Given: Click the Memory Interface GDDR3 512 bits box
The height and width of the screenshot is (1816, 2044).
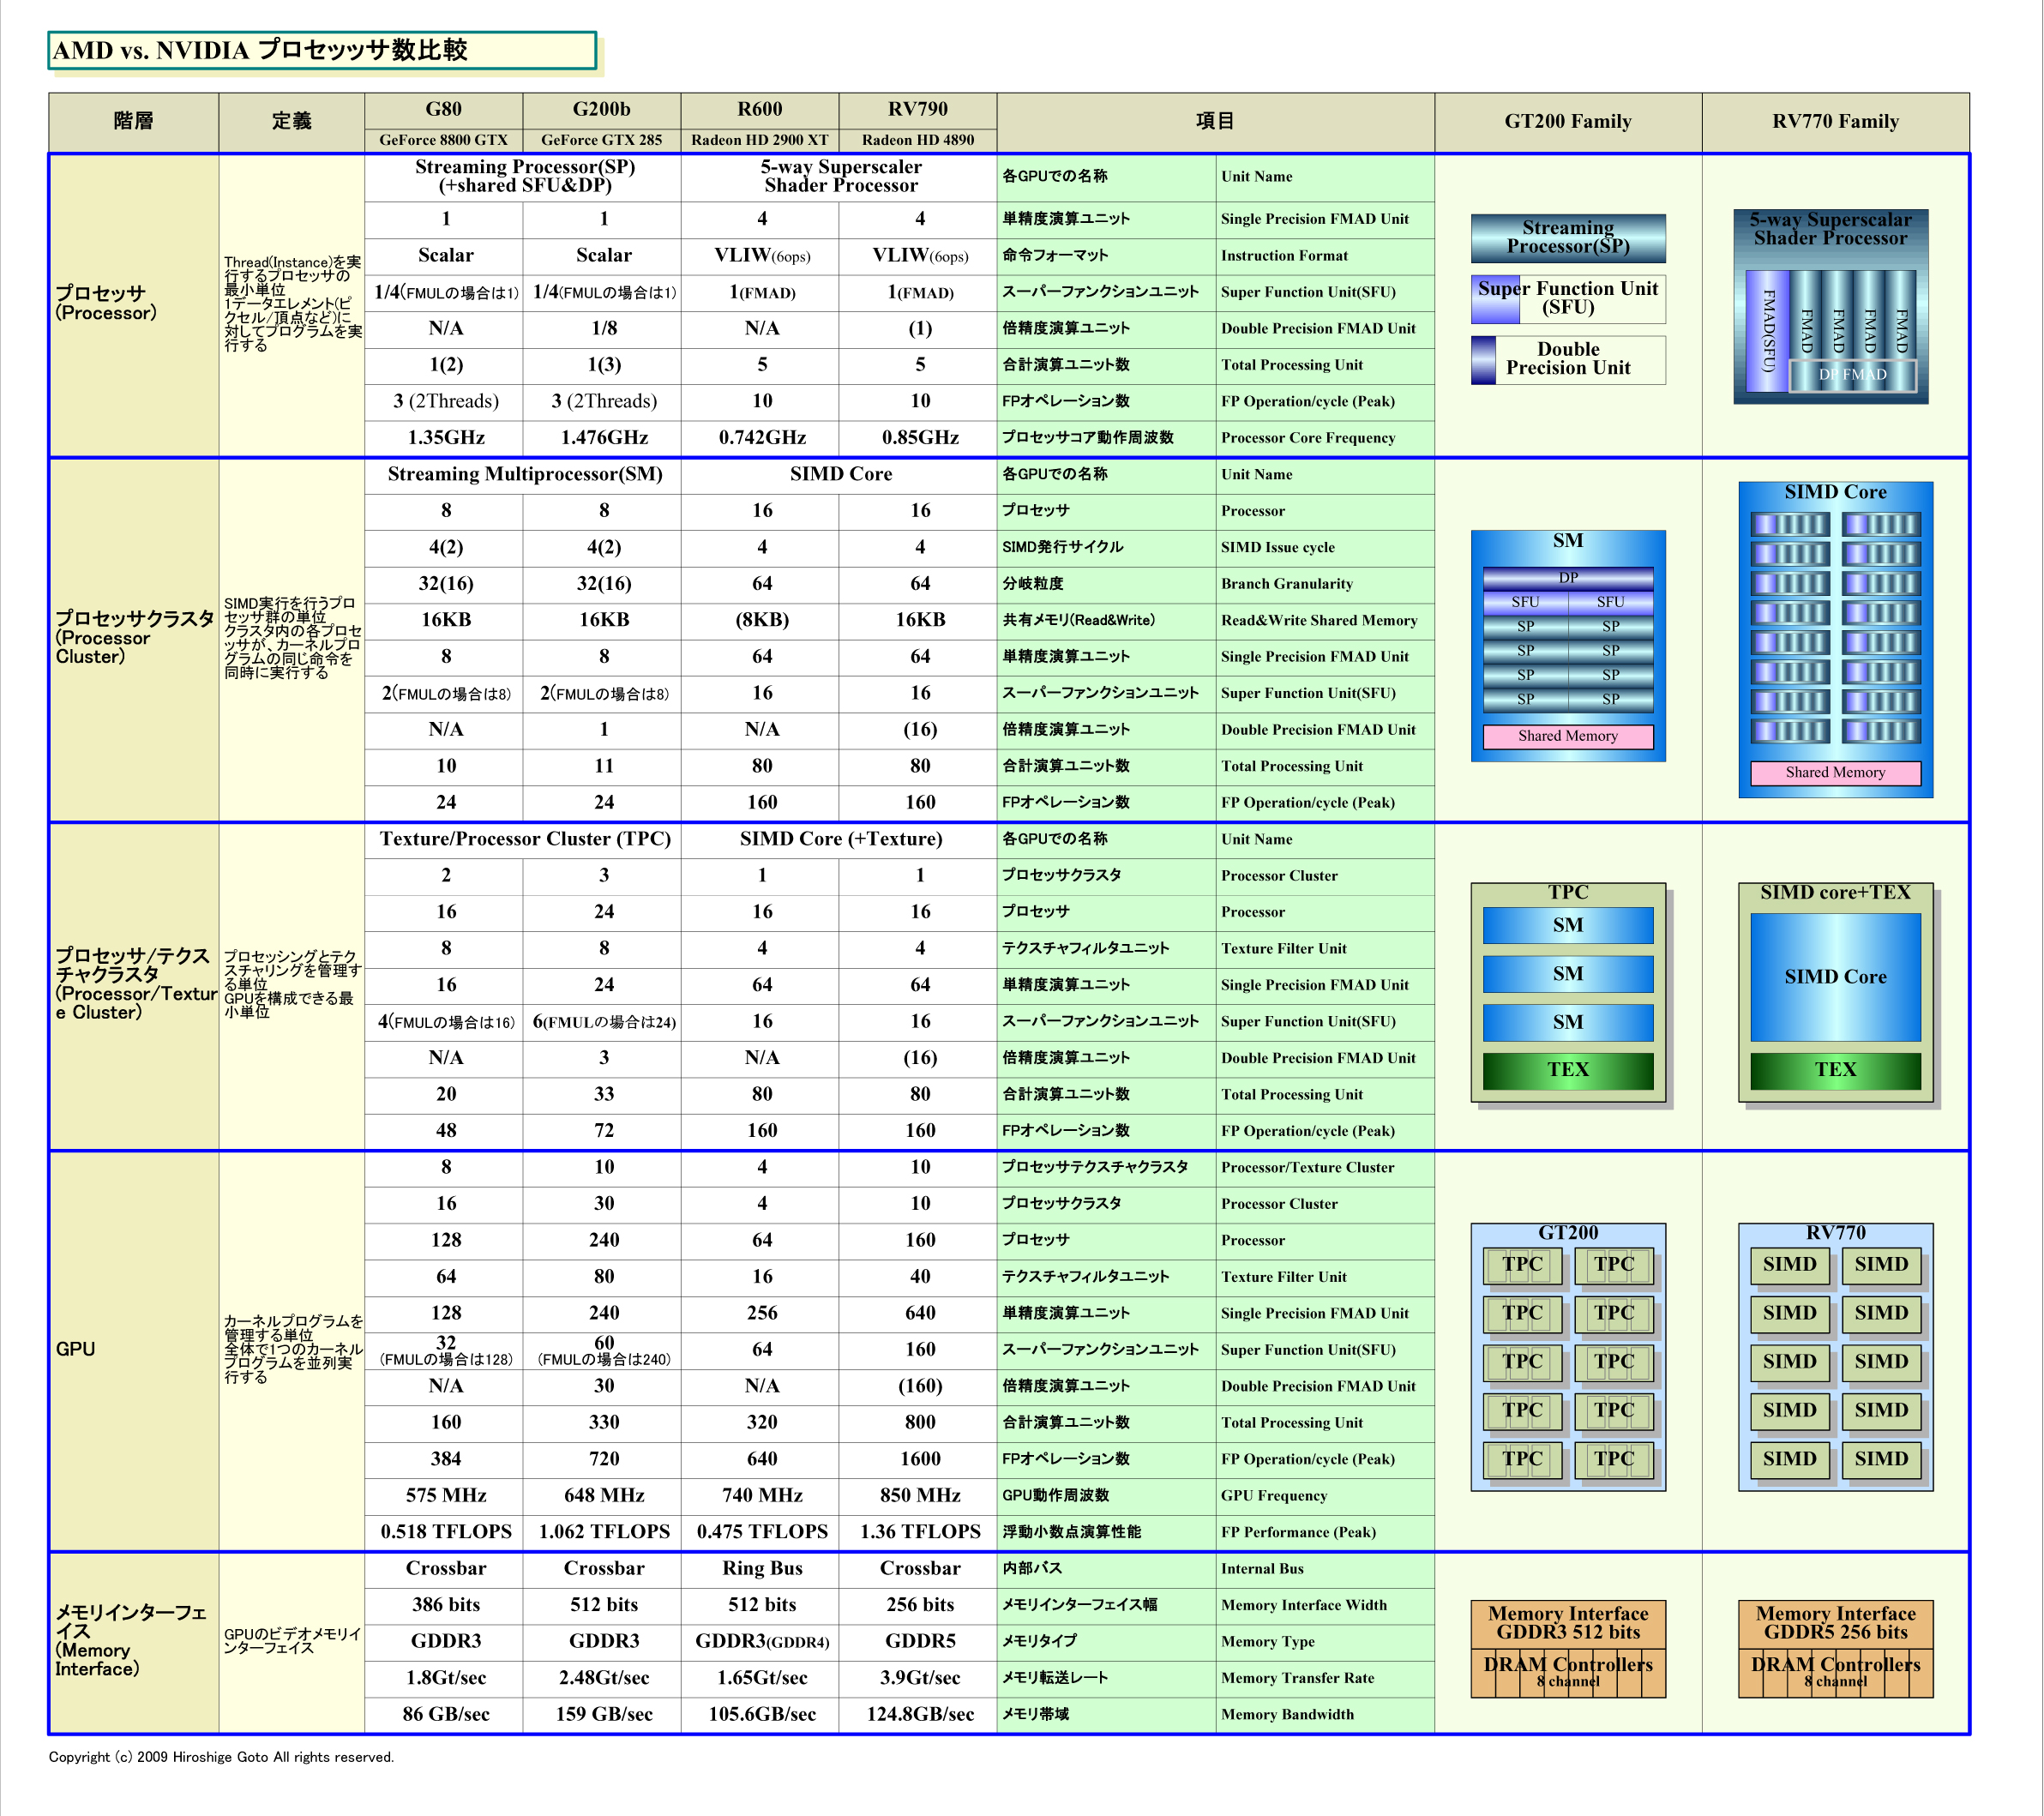Looking at the screenshot, I should click(x=1567, y=1623).
